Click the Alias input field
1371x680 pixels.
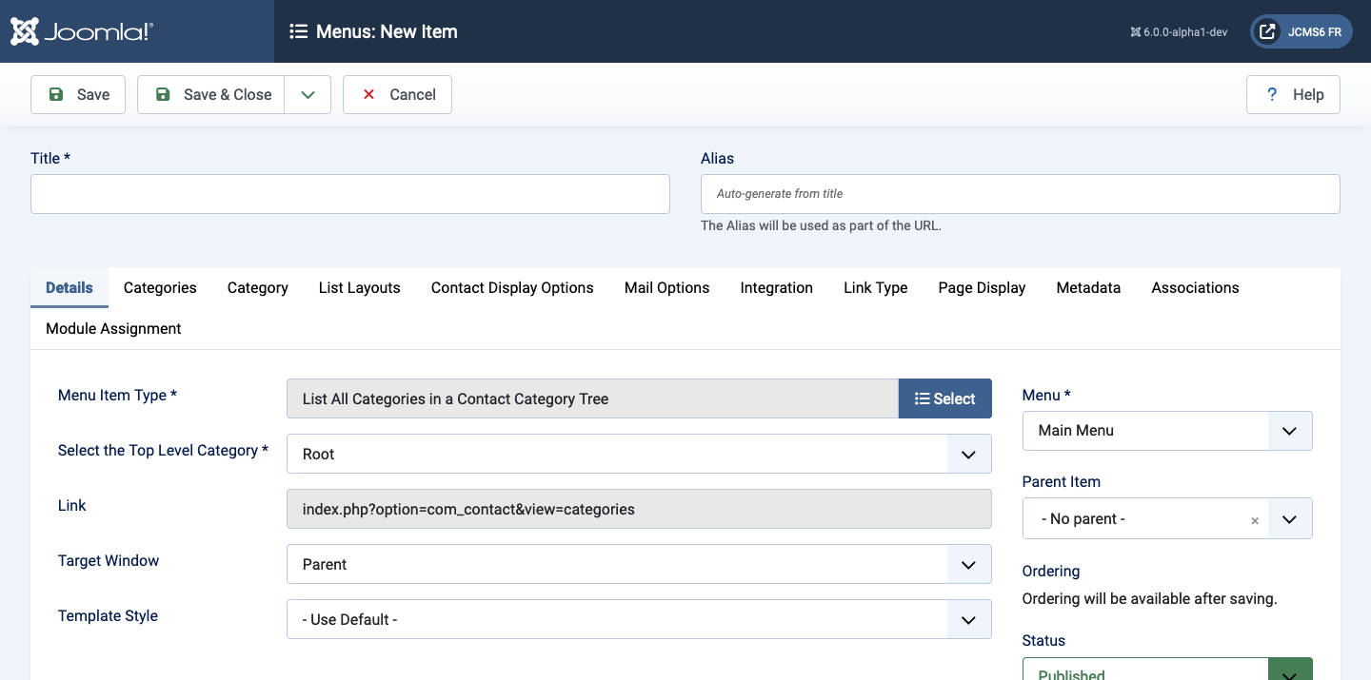click(1021, 194)
